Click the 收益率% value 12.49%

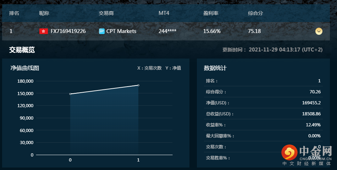313,125
